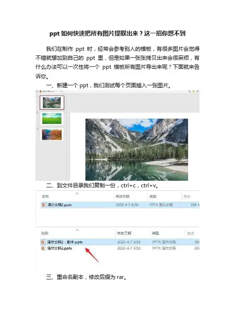Click the new tab plus icon beside the pptx tab

pos(62,92)
